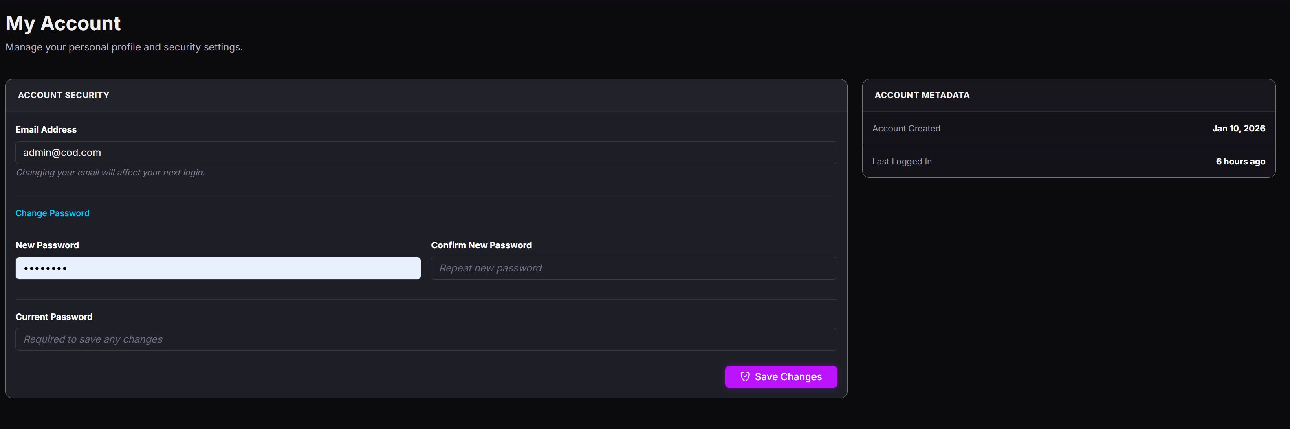Click the 6 hours ago value
1290x429 pixels.
pos(1240,162)
